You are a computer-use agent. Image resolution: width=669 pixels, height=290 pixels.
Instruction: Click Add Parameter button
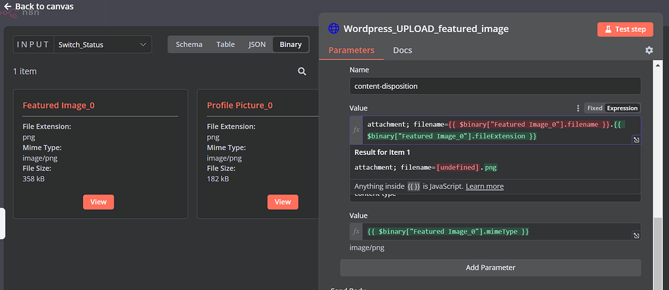coord(490,268)
